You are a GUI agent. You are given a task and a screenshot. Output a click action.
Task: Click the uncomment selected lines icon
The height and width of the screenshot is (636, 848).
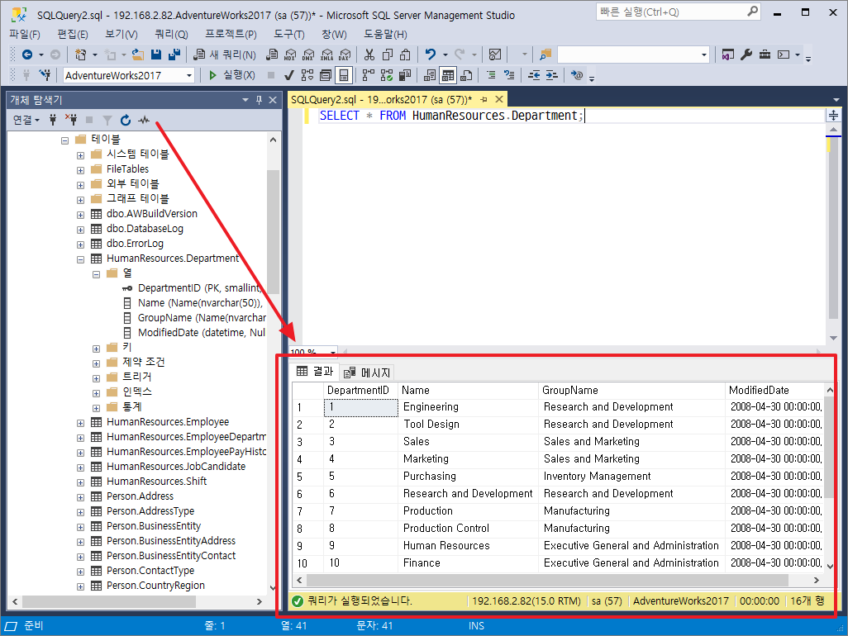509,75
